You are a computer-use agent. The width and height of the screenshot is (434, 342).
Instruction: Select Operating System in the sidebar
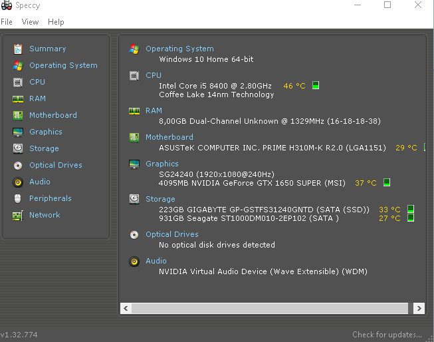(x=63, y=65)
